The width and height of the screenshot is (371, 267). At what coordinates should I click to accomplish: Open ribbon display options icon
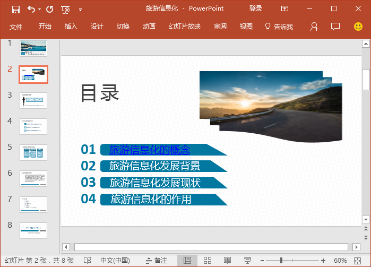284,8
